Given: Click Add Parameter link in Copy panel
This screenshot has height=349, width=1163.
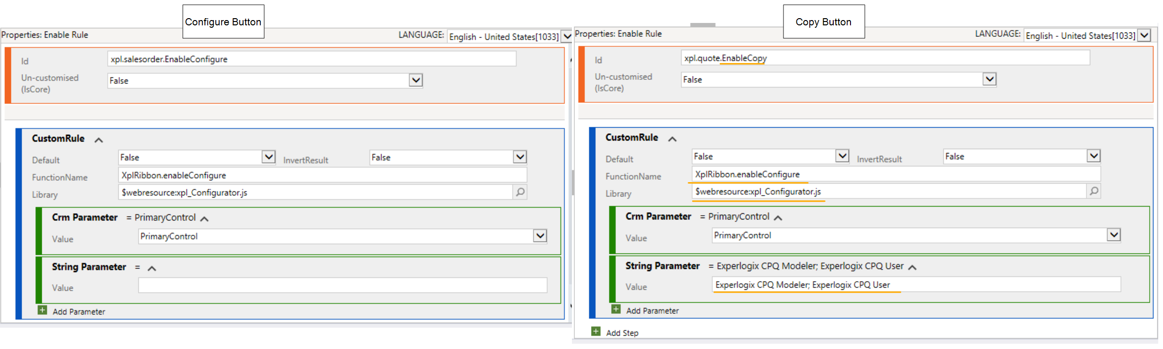Looking at the screenshot, I should (652, 311).
